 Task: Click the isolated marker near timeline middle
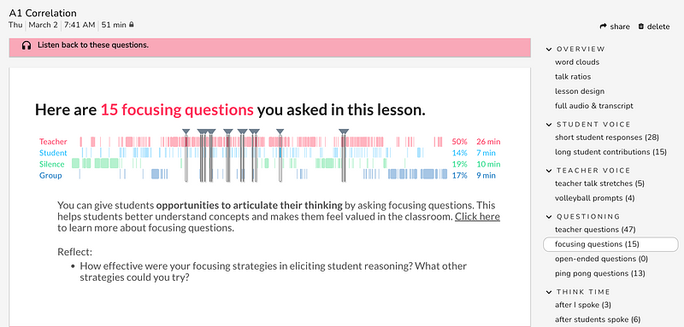click(280, 131)
